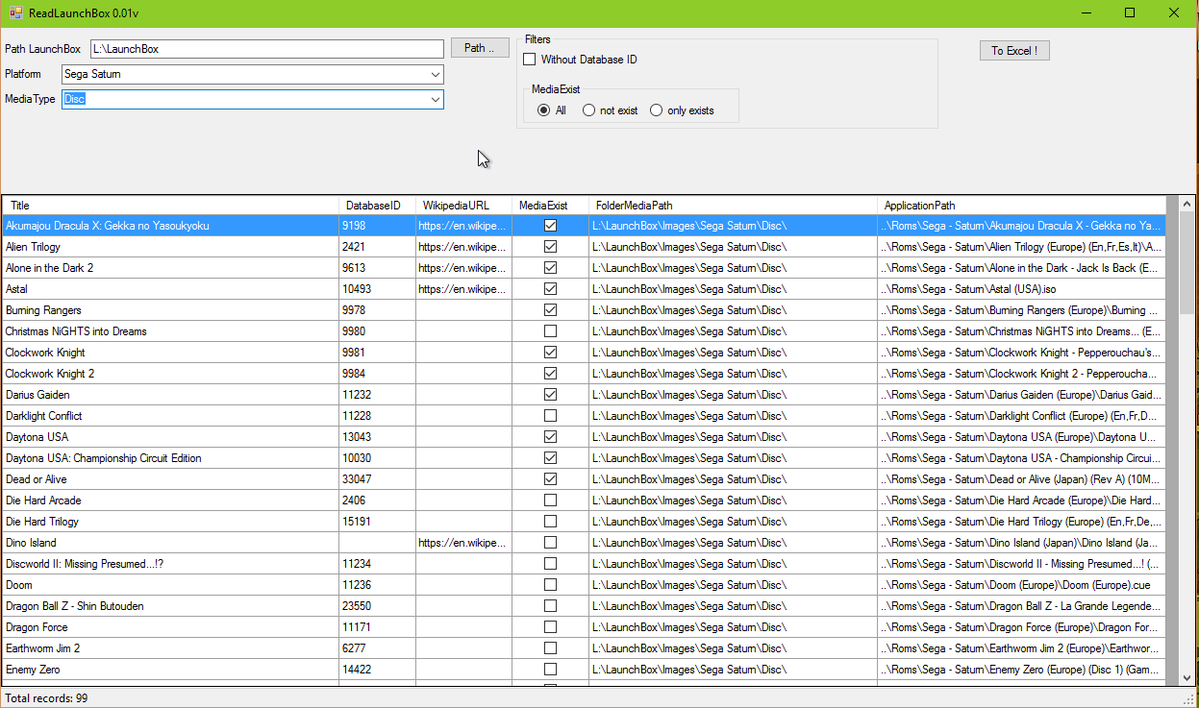Close the ReadLaunchBox window

pos(1174,12)
